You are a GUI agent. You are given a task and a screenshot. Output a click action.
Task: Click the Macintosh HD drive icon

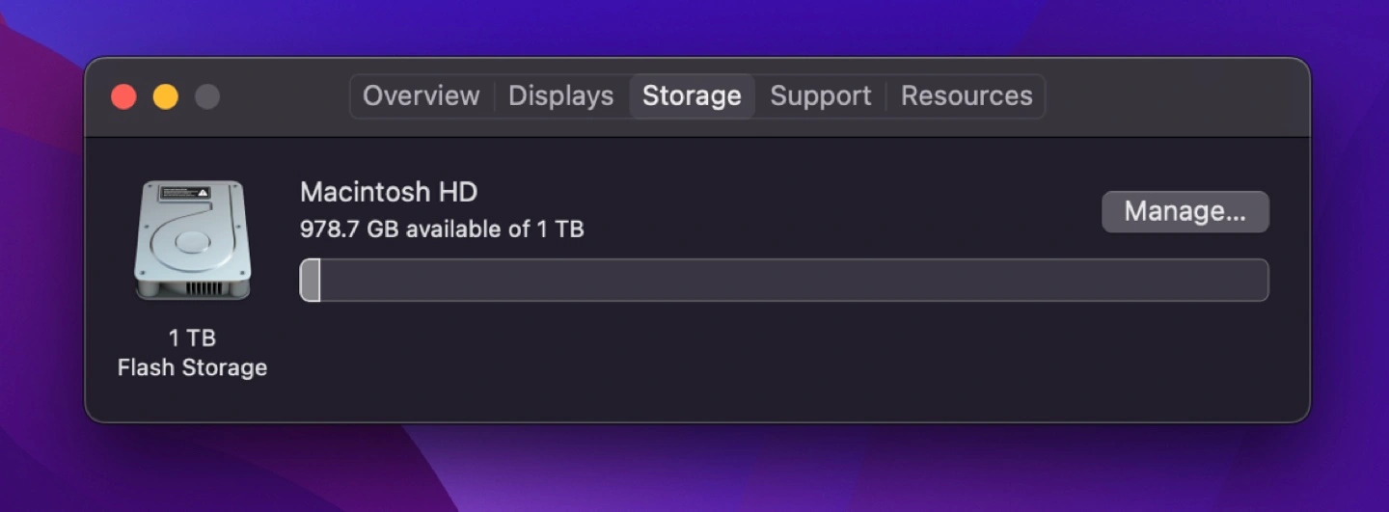[x=192, y=241]
